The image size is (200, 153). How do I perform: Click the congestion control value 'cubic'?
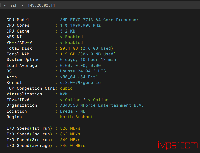click(x=66, y=88)
